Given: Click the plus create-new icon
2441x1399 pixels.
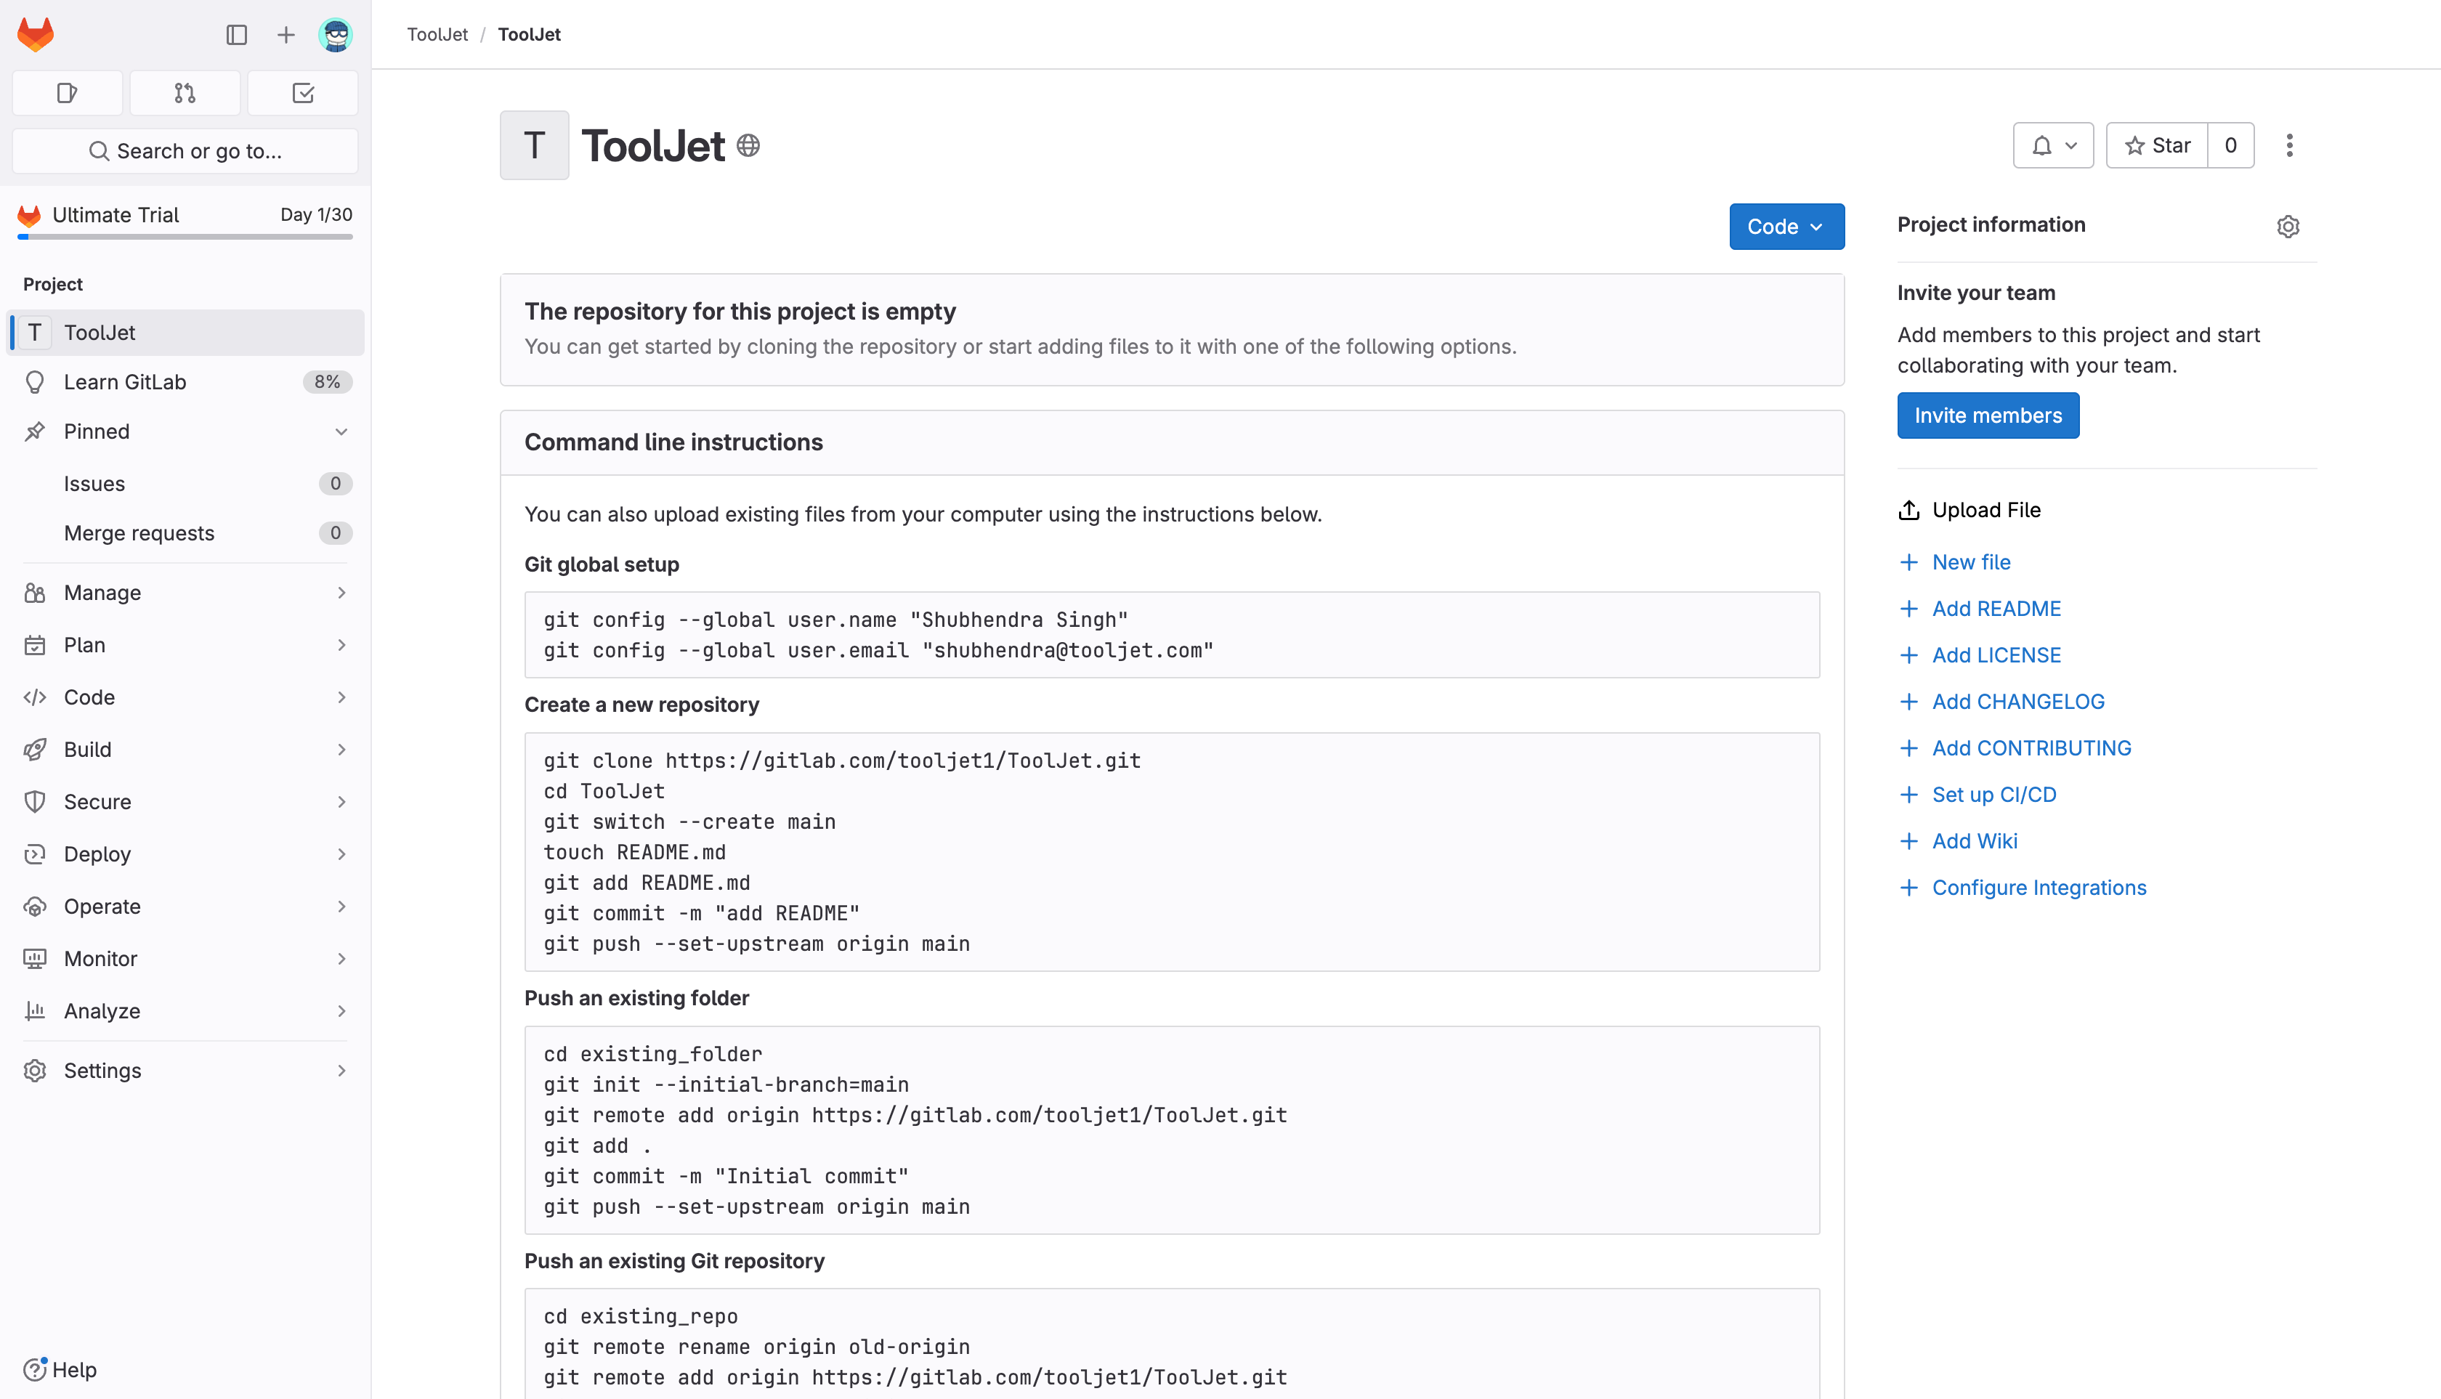Looking at the screenshot, I should (286, 36).
